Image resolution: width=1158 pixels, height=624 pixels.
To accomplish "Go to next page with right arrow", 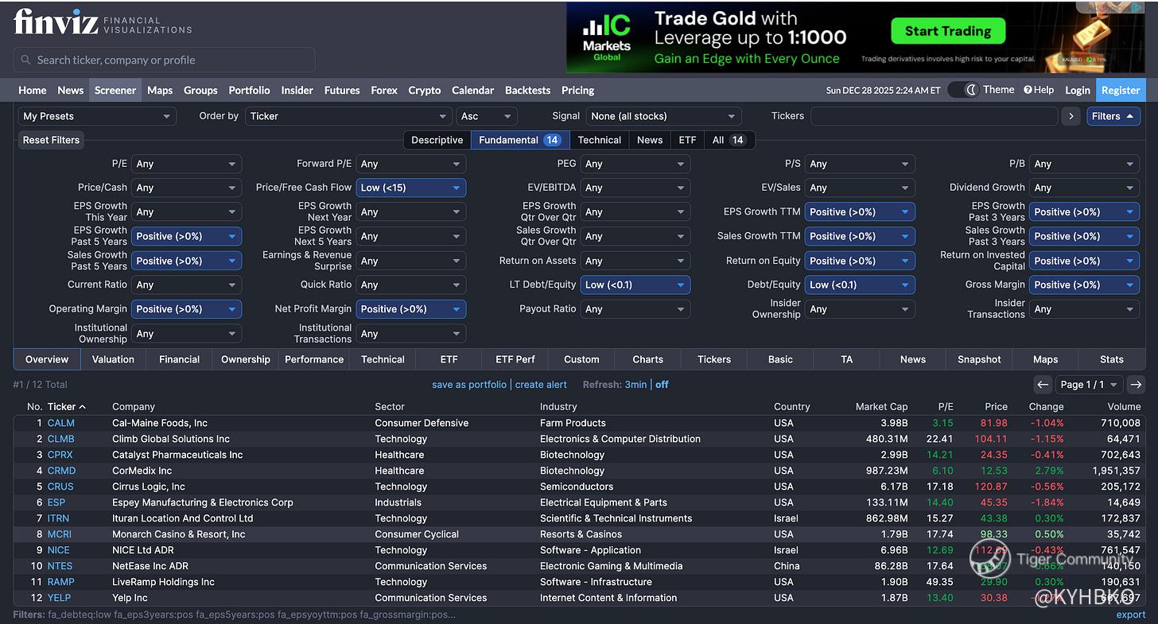I will pos(1136,385).
